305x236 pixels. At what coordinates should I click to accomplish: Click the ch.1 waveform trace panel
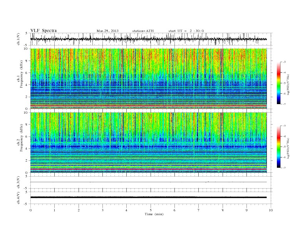[x=151, y=39]
